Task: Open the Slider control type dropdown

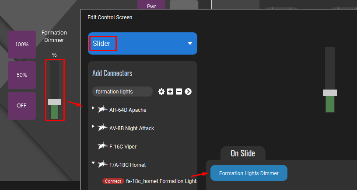Action: click(143, 43)
